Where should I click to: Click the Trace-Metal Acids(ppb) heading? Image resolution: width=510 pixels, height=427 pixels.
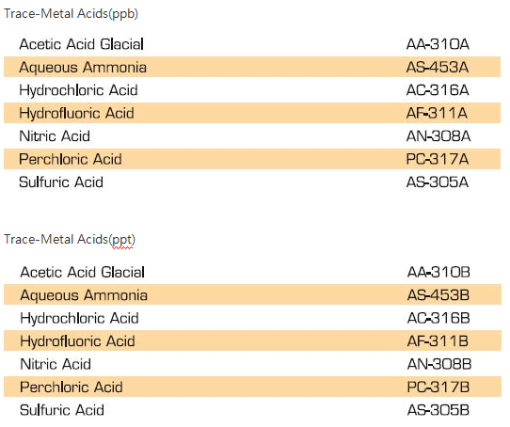pos(71,14)
